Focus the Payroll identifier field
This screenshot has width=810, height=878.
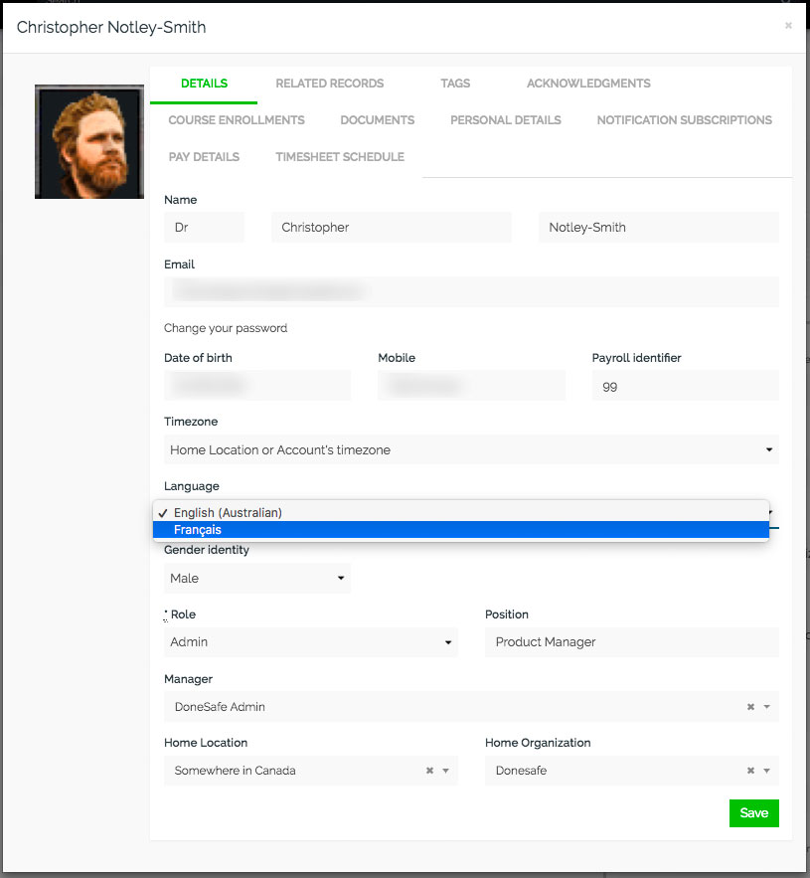click(685, 386)
